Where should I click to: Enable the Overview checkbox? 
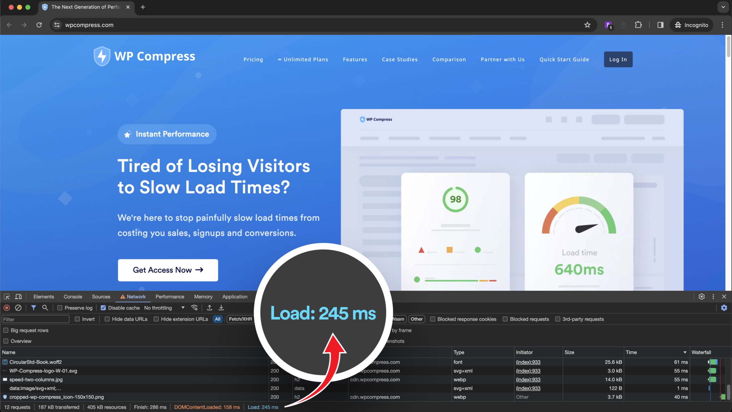6,341
